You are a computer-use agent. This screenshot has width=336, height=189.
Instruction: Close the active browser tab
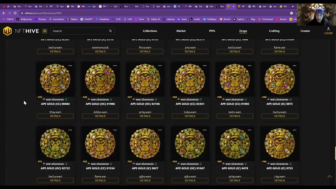tap(233, 6)
